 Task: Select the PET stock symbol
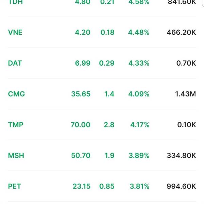coord(14,186)
